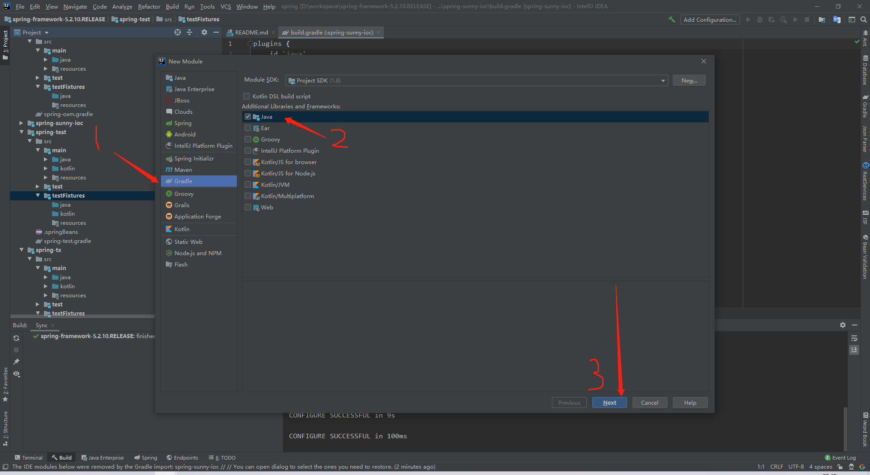Click the eye icon in Build panel
The image size is (870, 475).
click(x=16, y=374)
